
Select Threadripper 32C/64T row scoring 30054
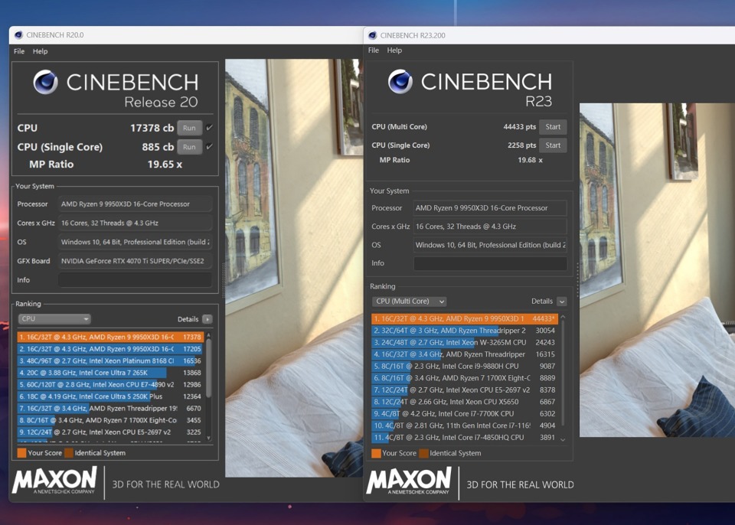pyautogui.click(x=465, y=331)
